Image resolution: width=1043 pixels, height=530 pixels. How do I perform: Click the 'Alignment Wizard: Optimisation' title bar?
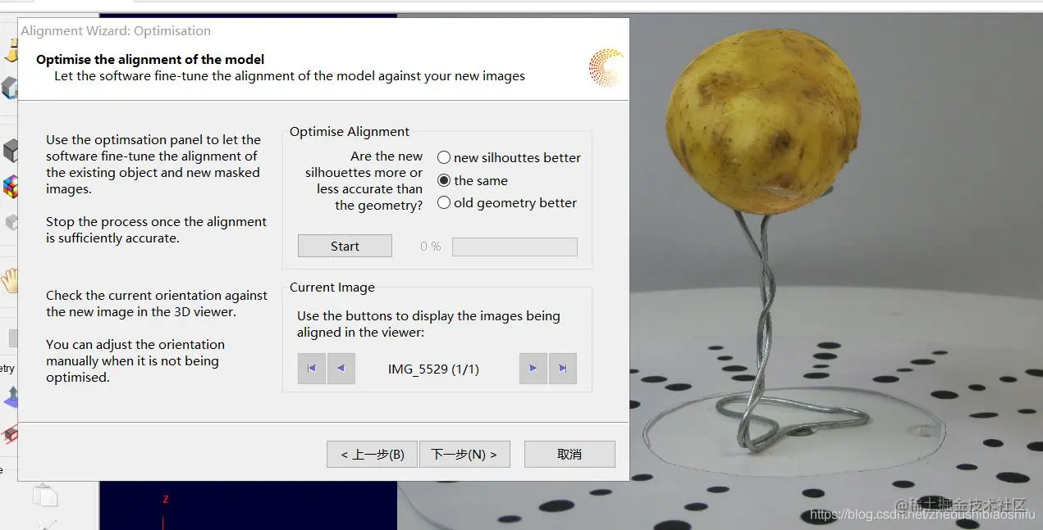tap(323, 30)
